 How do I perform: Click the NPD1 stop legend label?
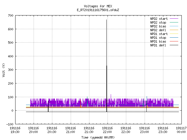(x=158, y=38)
